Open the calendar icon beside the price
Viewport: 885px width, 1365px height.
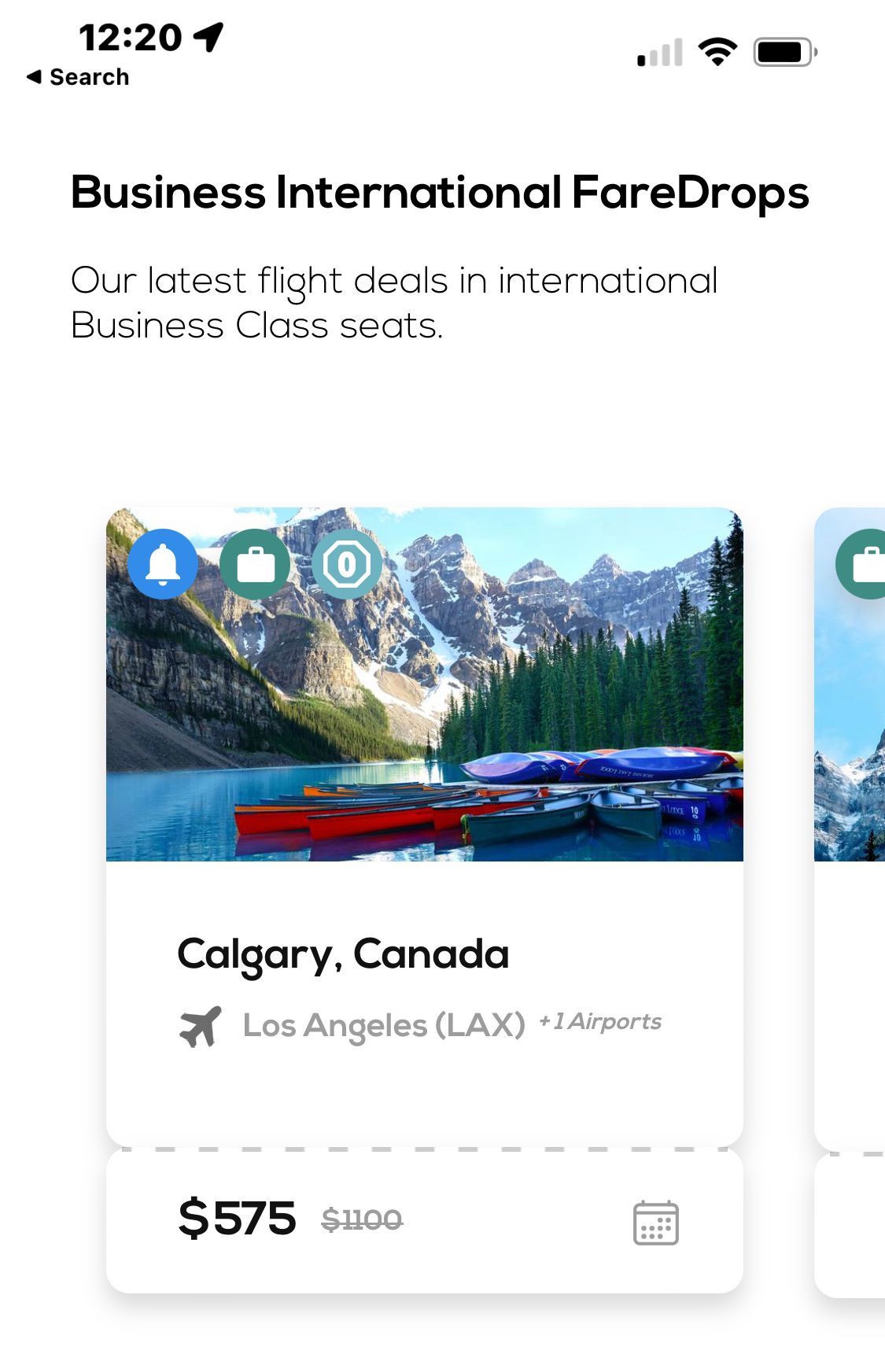[x=655, y=1223]
